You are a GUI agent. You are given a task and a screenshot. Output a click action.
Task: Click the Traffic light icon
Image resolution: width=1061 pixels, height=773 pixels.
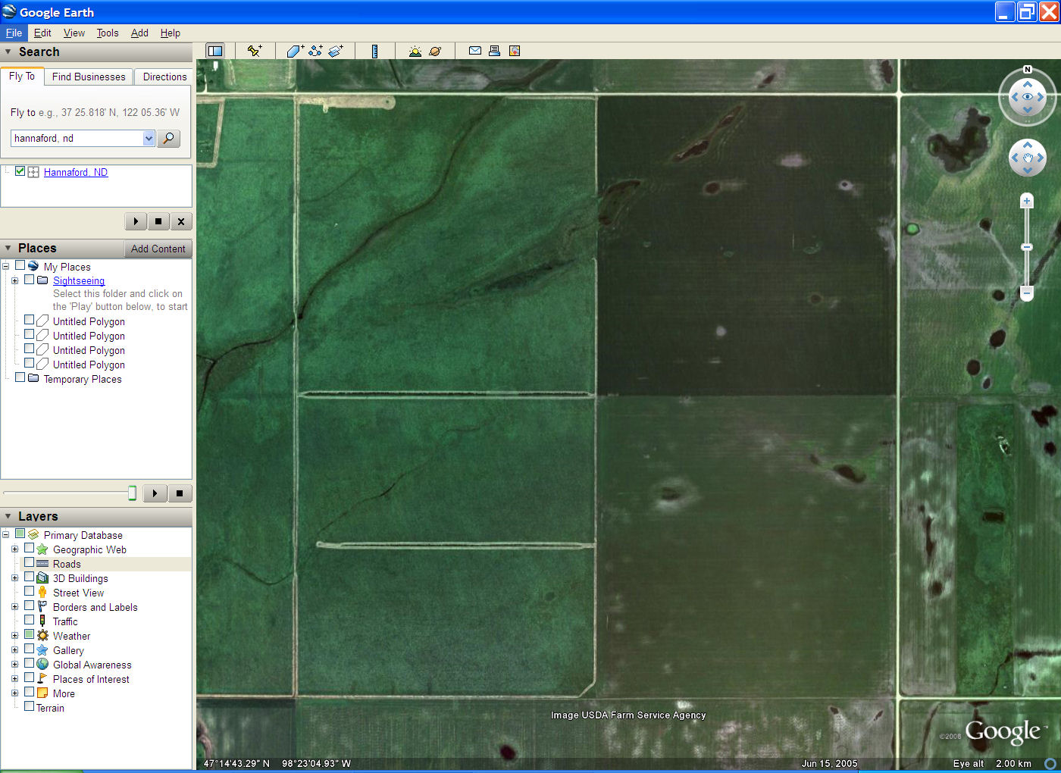tap(42, 621)
